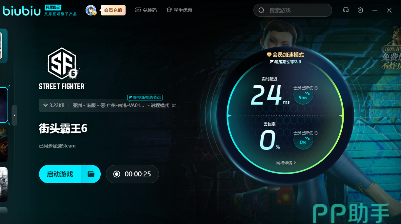Click the Street Fighter 6 logo
401x224 pixels.
pyautogui.click(x=62, y=68)
